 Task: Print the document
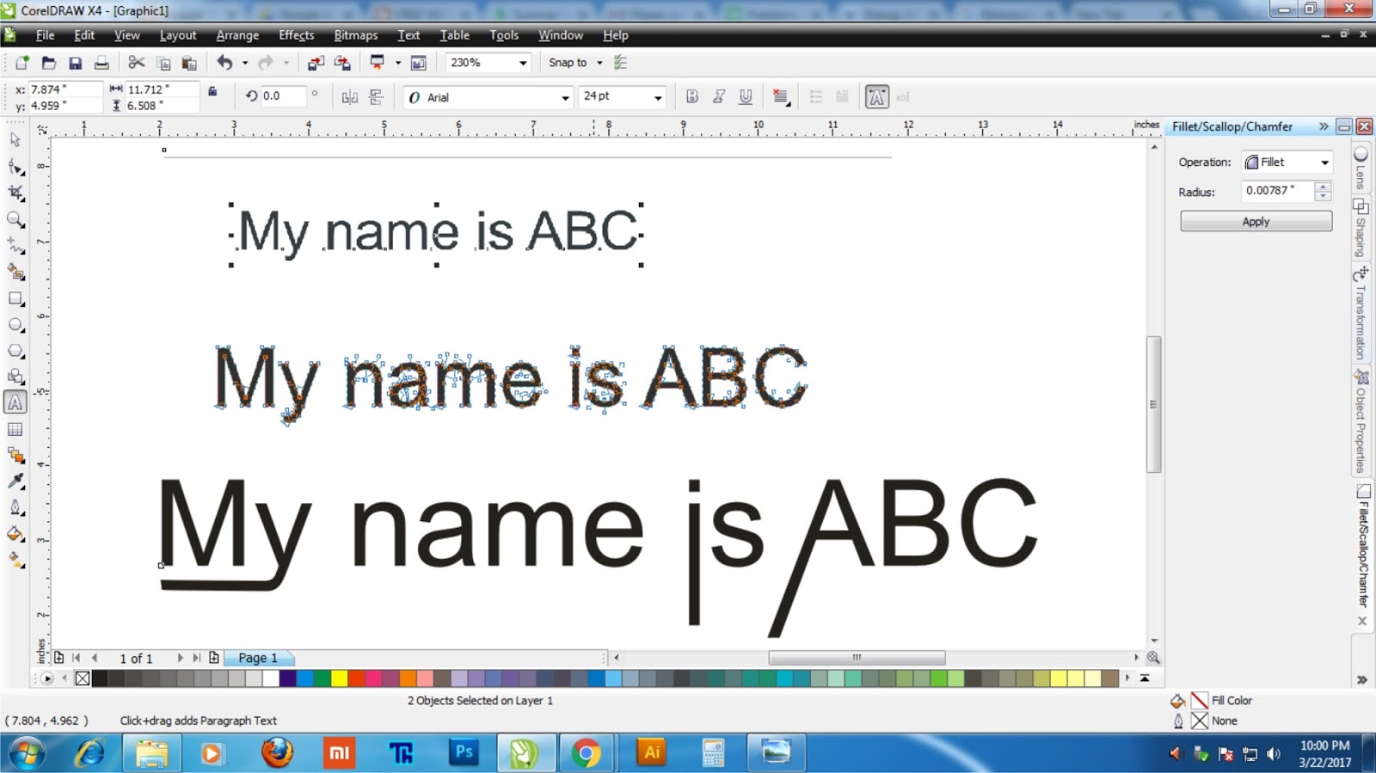[x=101, y=63]
